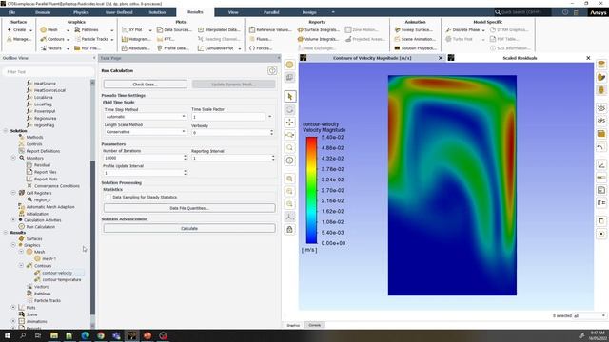Open Volume Integrals report
The height and width of the screenshot is (342, 609).
coord(318,39)
